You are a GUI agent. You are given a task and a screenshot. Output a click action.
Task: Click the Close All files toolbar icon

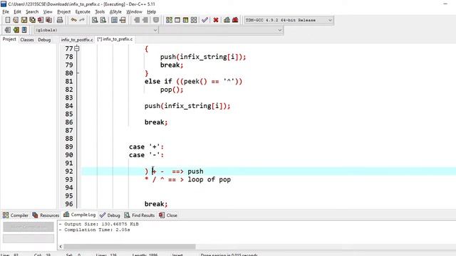49,20
